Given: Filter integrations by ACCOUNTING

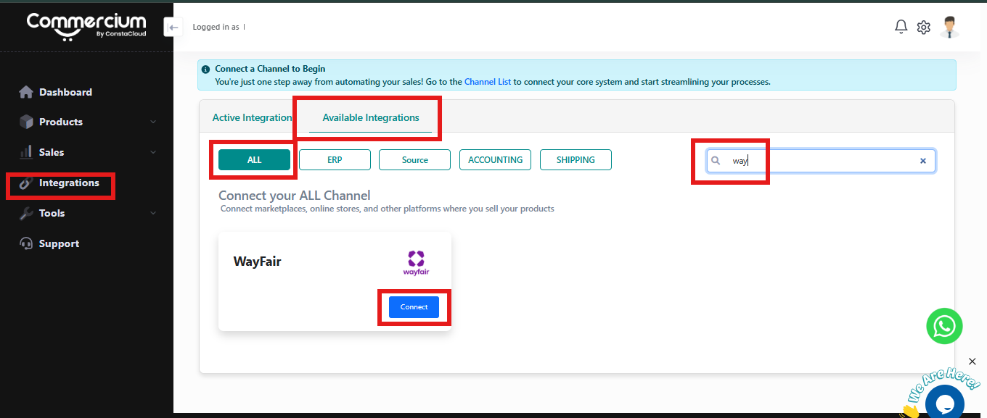Looking at the screenshot, I should (495, 159).
